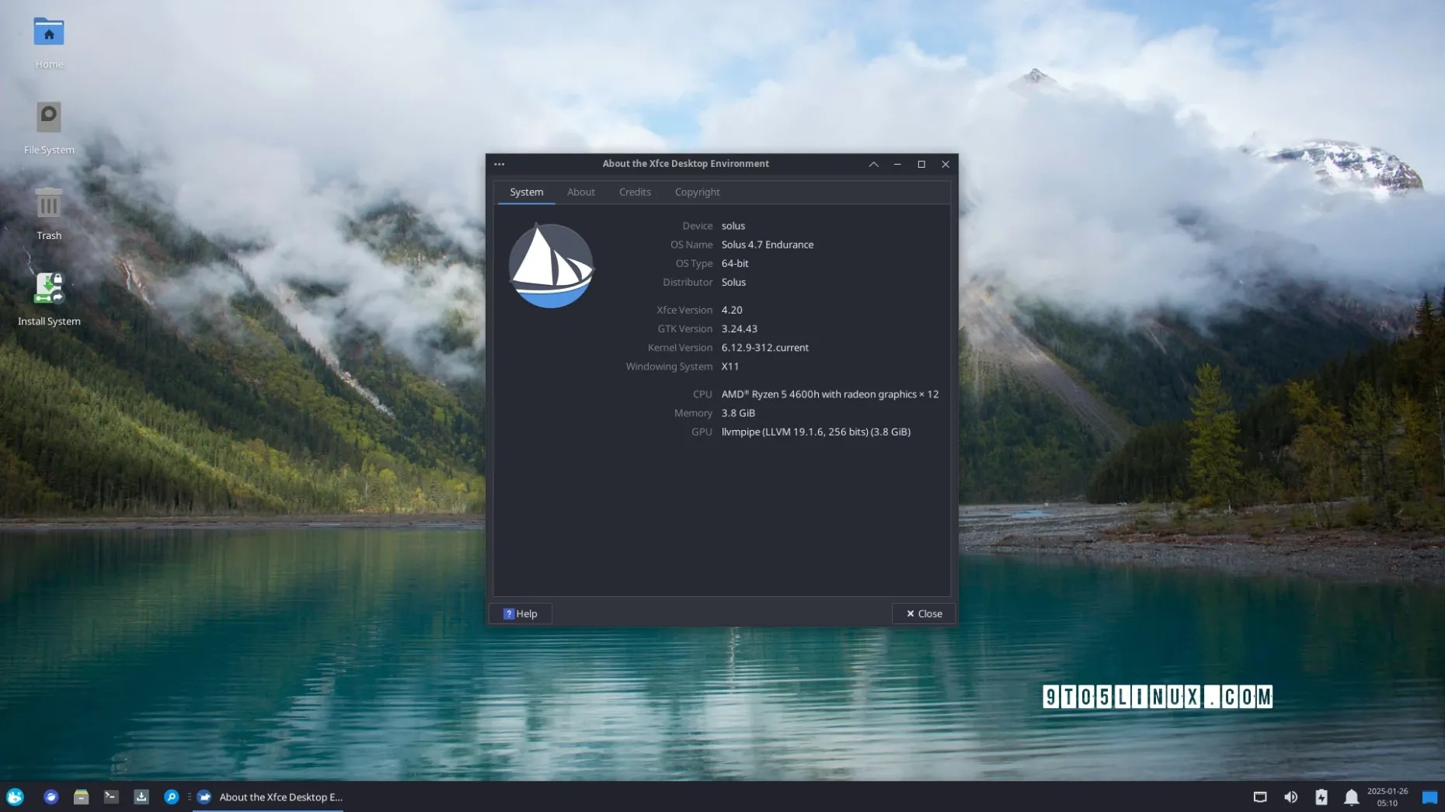The width and height of the screenshot is (1445, 812).
Task: Open the file manager from the taskbar
Action: 81,796
